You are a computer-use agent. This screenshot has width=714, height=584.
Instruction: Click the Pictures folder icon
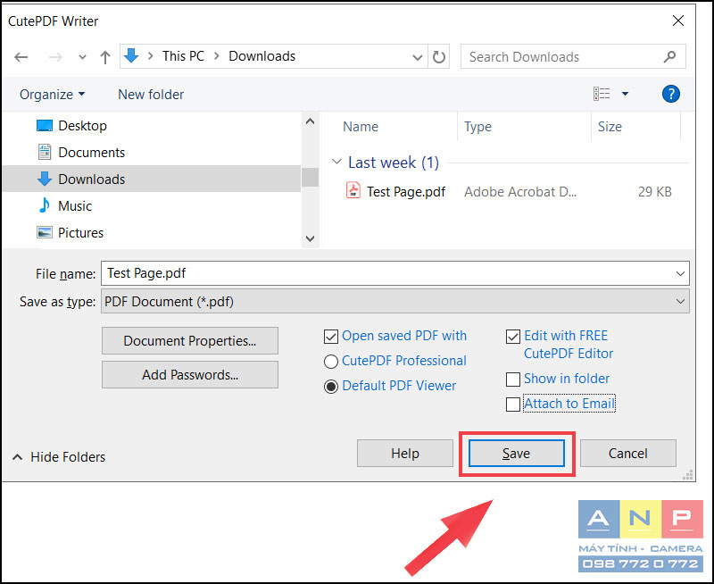44,232
